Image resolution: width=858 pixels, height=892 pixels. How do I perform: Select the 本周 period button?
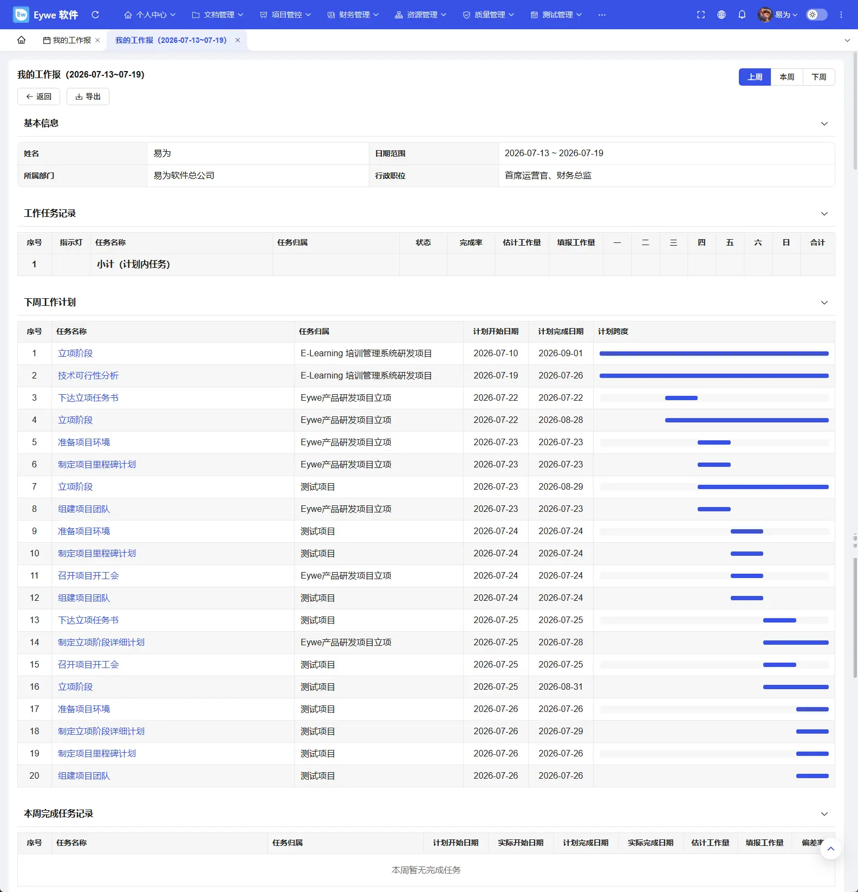coord(787,77)
